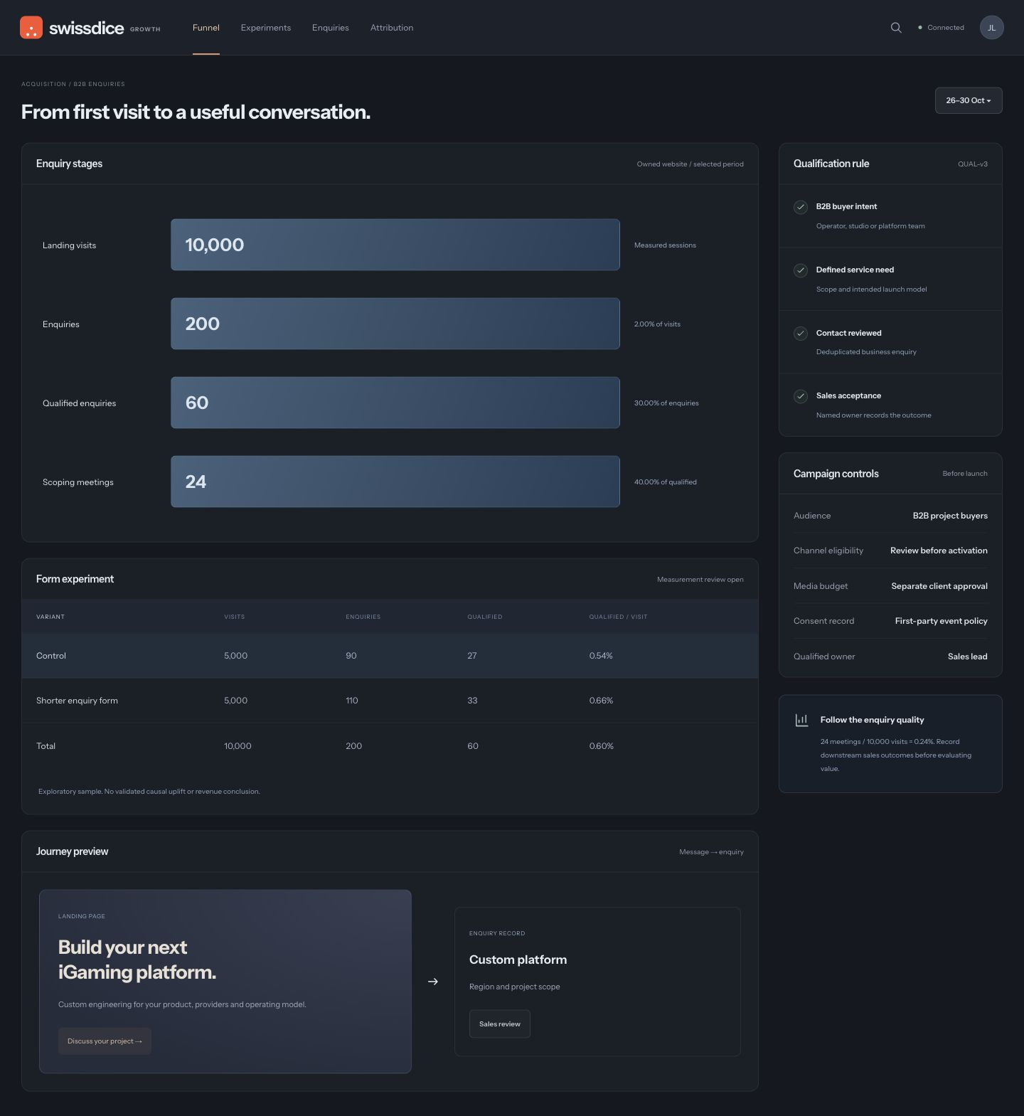Viewport: 1024px width, 1116px height.
Task: Click the 30.00% of enquiries label
Action: (x=666, y=403)
